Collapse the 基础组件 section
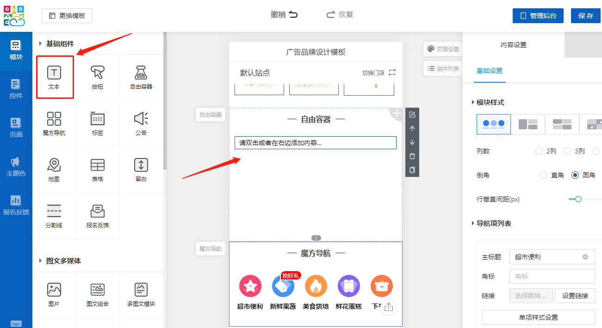The width and height of the screenshot is (602, 328). [40, 44]
